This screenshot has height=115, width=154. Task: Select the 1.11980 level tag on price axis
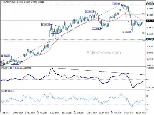point(150,39)
